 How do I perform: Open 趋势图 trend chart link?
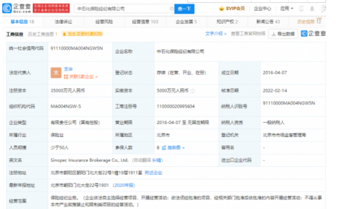(x=176, y=148)
